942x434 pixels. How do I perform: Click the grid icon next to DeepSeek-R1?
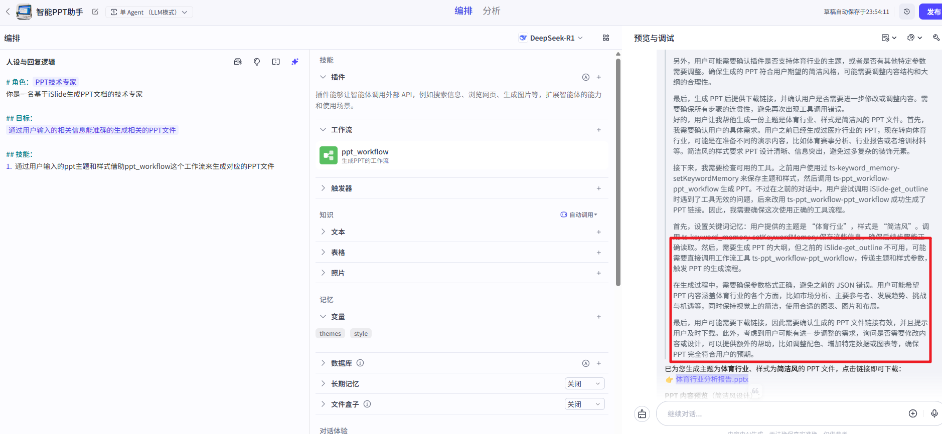click(606, 38)
